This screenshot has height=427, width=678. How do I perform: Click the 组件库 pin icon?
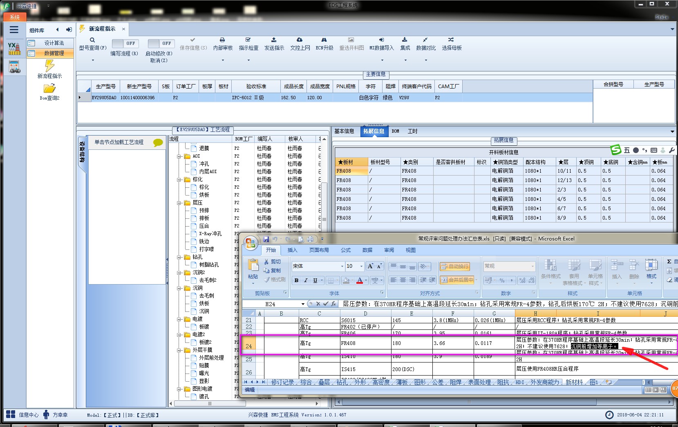69,30
